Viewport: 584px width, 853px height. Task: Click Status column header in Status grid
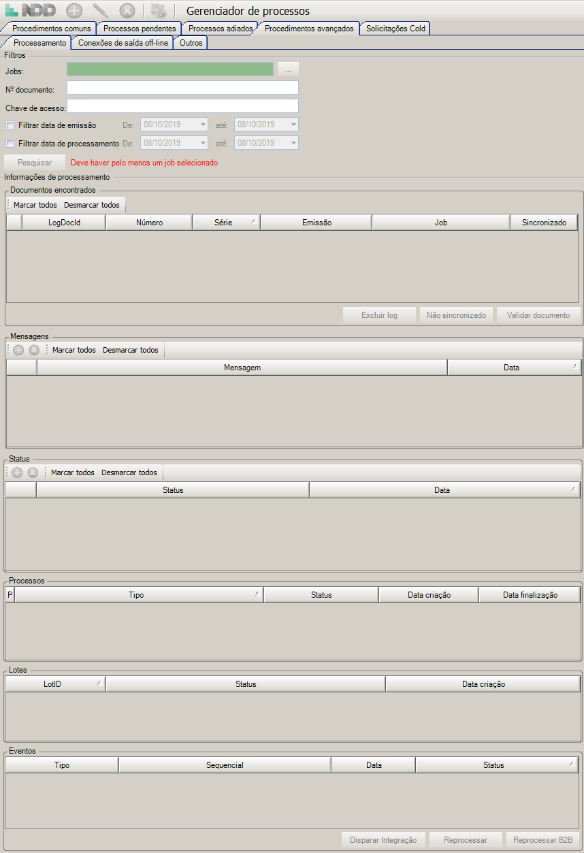tap(173, 490)
